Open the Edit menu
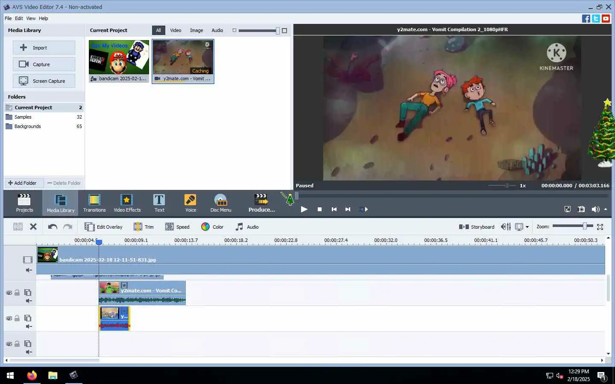The height and width of the screenshot is (384, 615). pyautogui.click(x=19, y=18)
